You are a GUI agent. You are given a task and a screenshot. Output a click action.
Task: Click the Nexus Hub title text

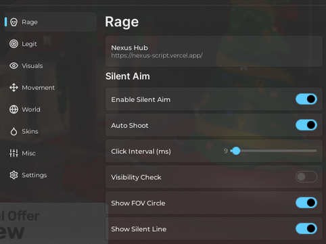[x=129, y=48]
